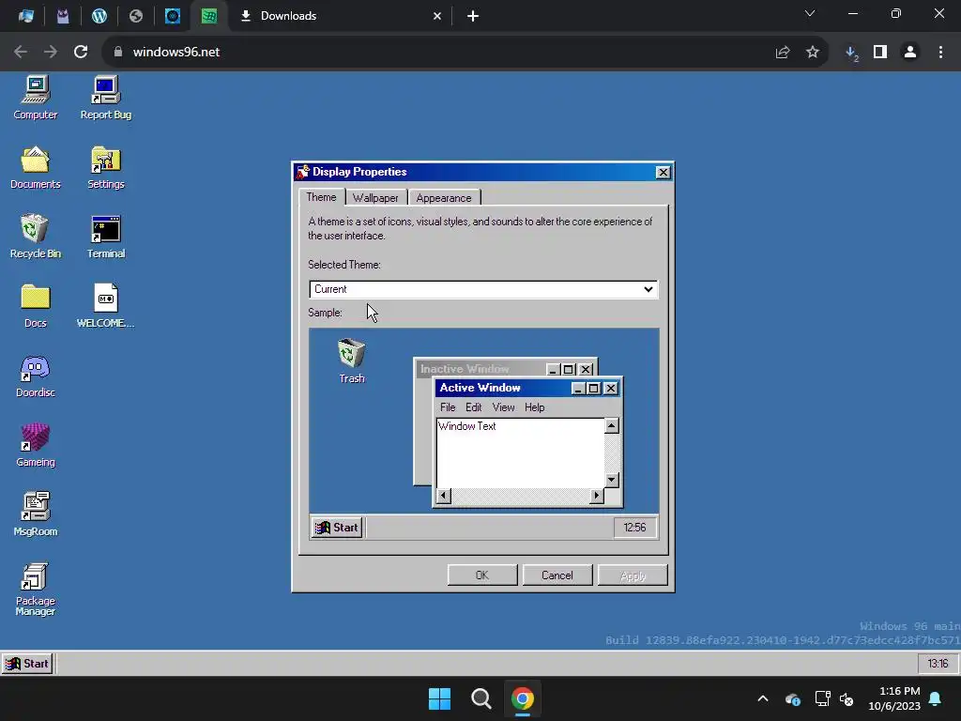Switch to the Theme tab
This screenshot has height=721, width=961.
pos(321,197)
